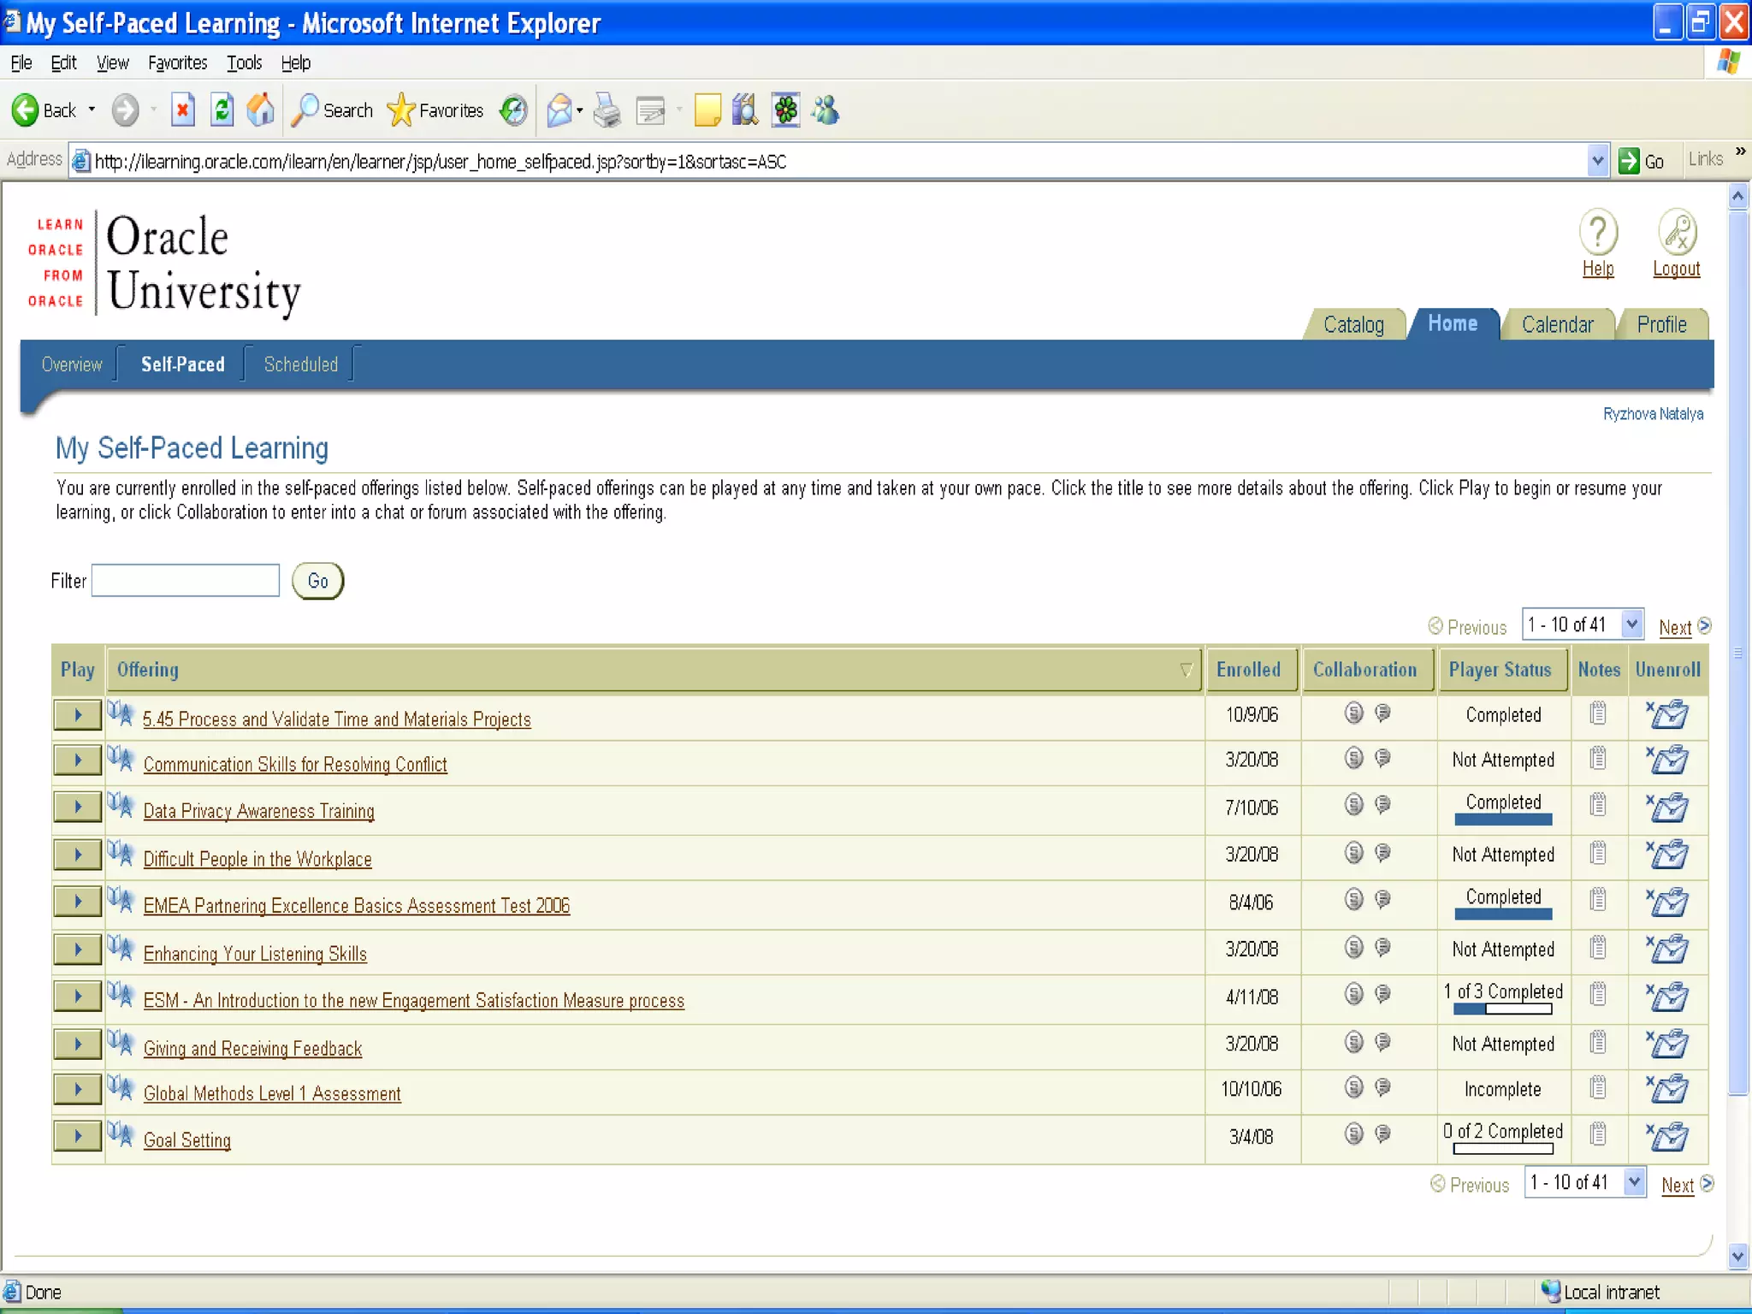Expand the address bar URL dropdown
1752x1314 pixels.
coord(1597,161)
